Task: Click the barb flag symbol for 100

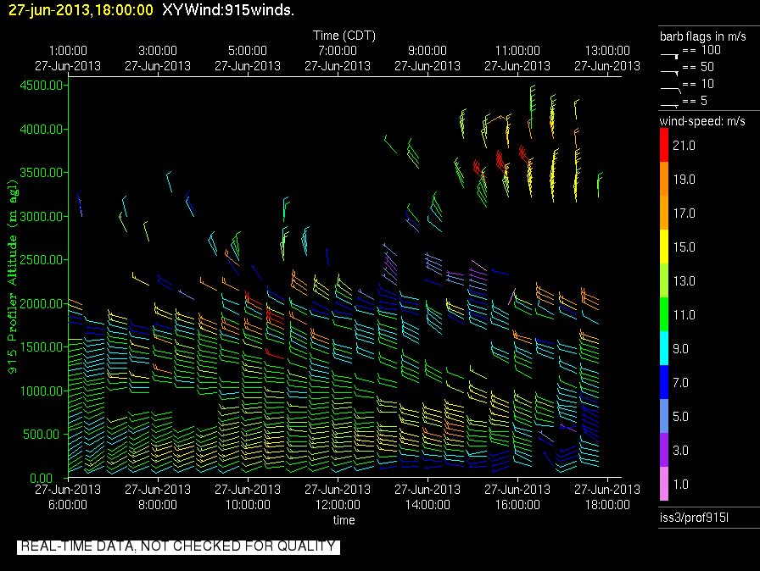Action: tap(669, 56)
